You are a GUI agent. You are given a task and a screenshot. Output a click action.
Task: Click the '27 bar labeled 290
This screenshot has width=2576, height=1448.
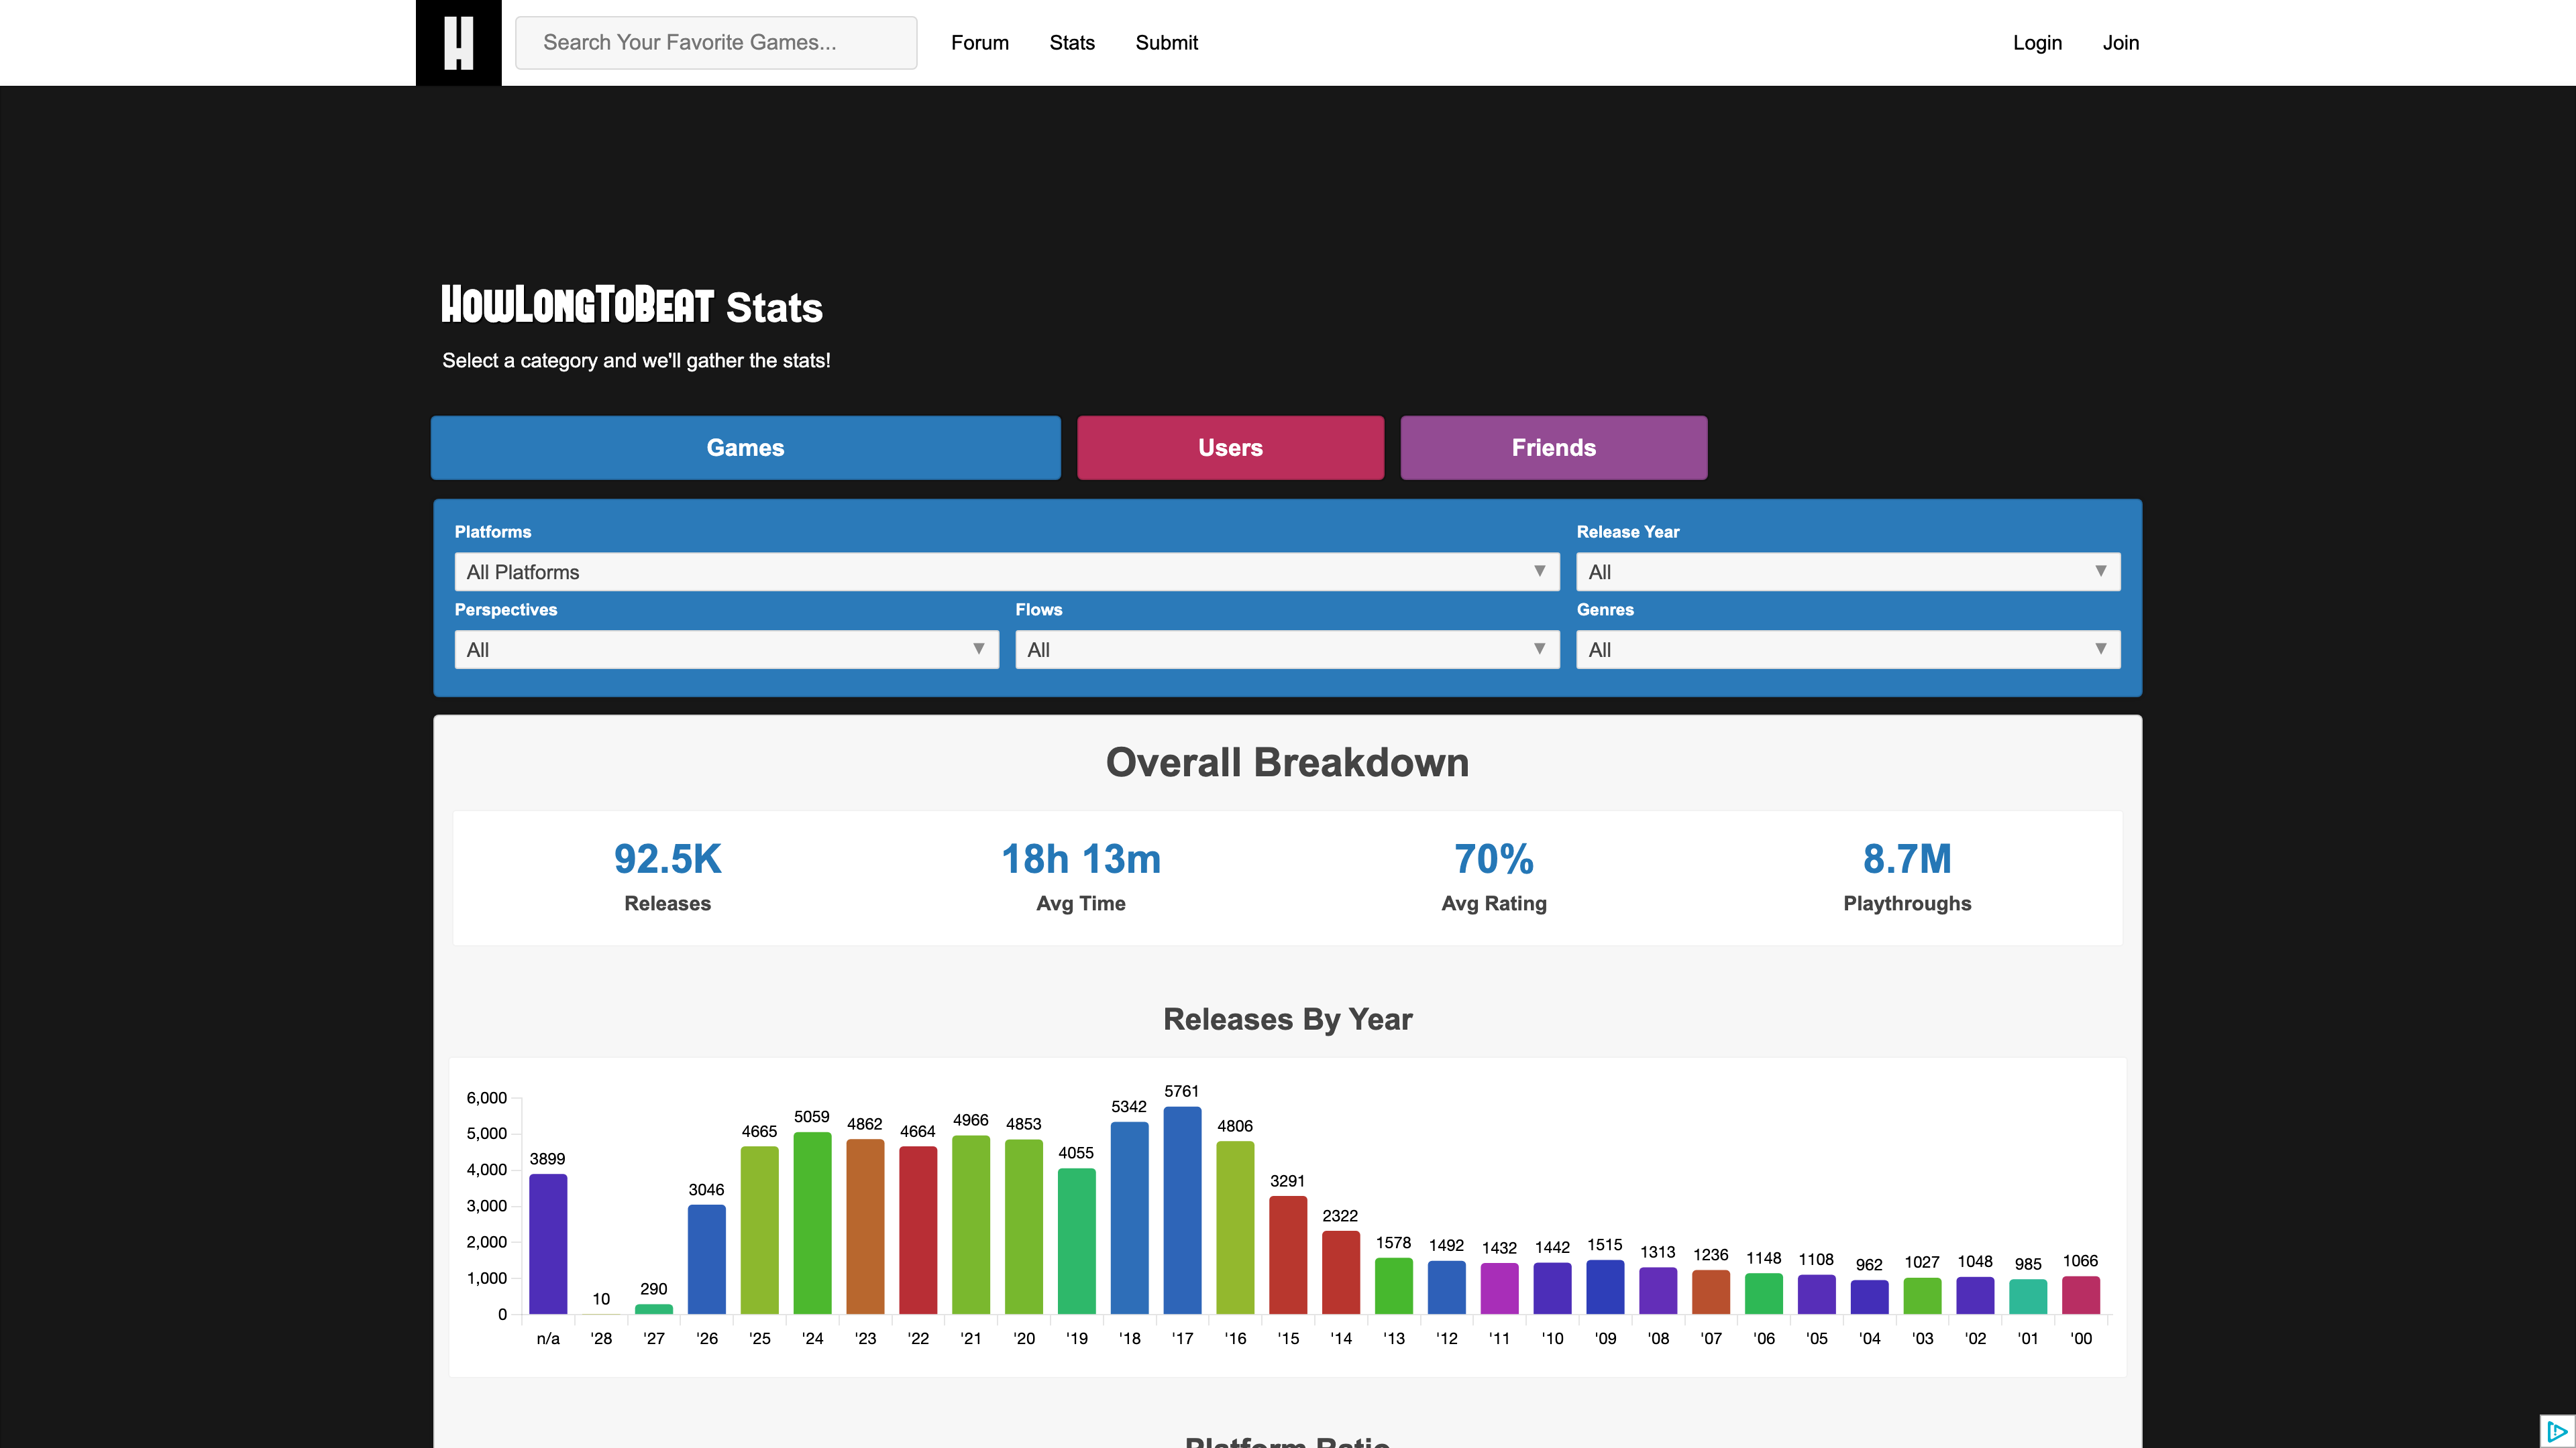click(x=654, y=1309)
